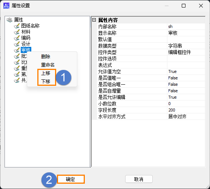
Task: Click the 属性内容 section header text
Action: tap(108, 20)
